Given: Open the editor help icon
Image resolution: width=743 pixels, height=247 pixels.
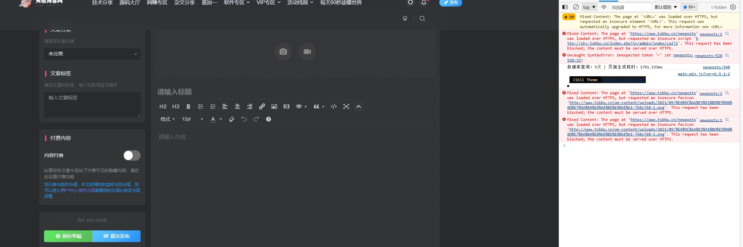Looking at the screenshot, I should pos(268,119).
